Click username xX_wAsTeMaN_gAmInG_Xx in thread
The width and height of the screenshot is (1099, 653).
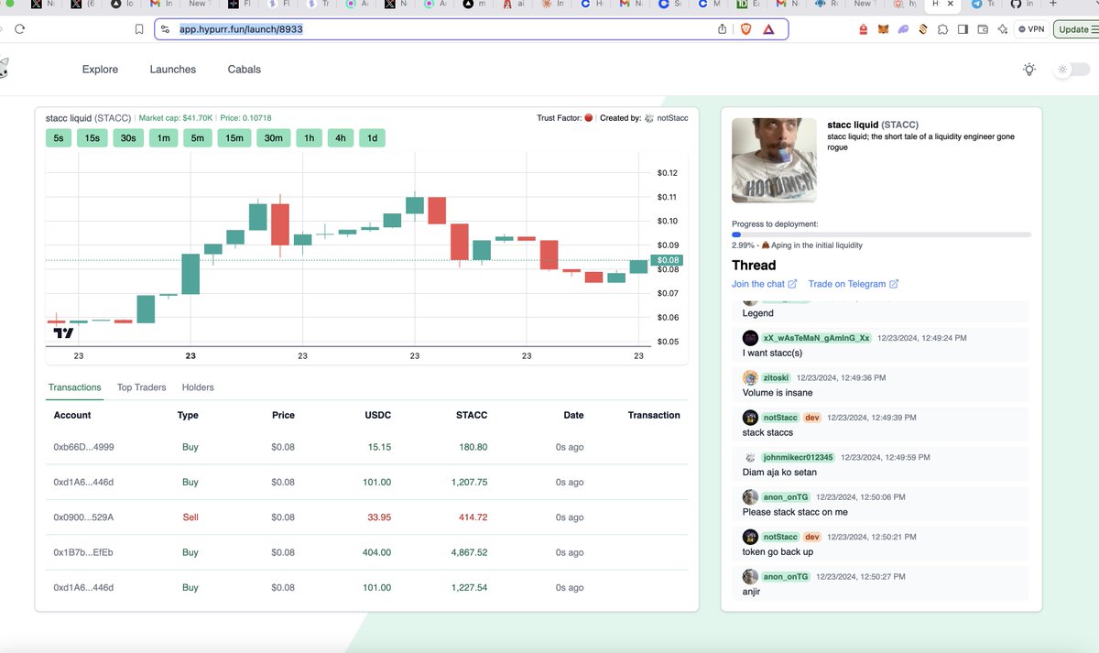[x=817, y=338]
